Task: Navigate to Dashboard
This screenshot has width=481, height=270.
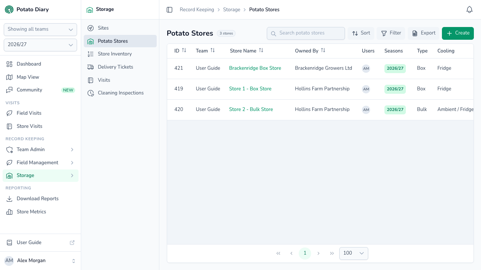Action: (41, 64)
